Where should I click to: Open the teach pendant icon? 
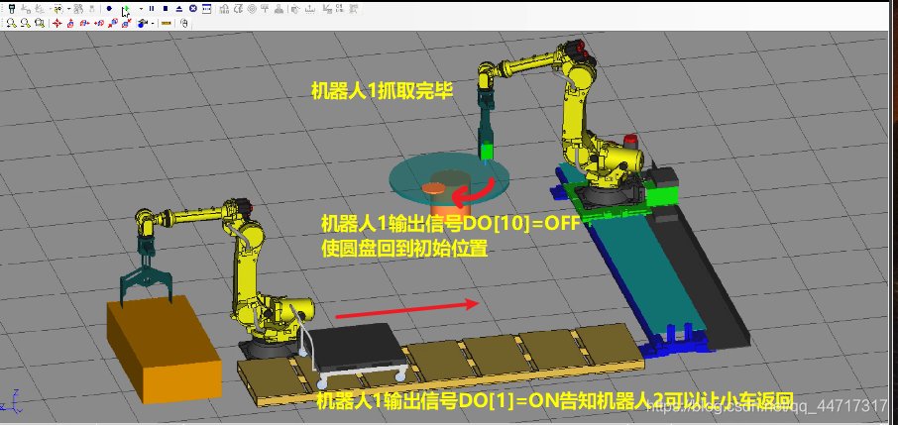12,9
